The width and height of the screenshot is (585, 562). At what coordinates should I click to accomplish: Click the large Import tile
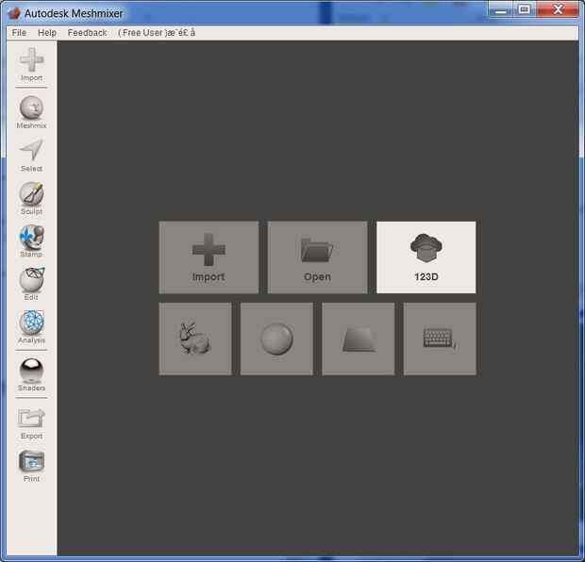coord(209,257)
